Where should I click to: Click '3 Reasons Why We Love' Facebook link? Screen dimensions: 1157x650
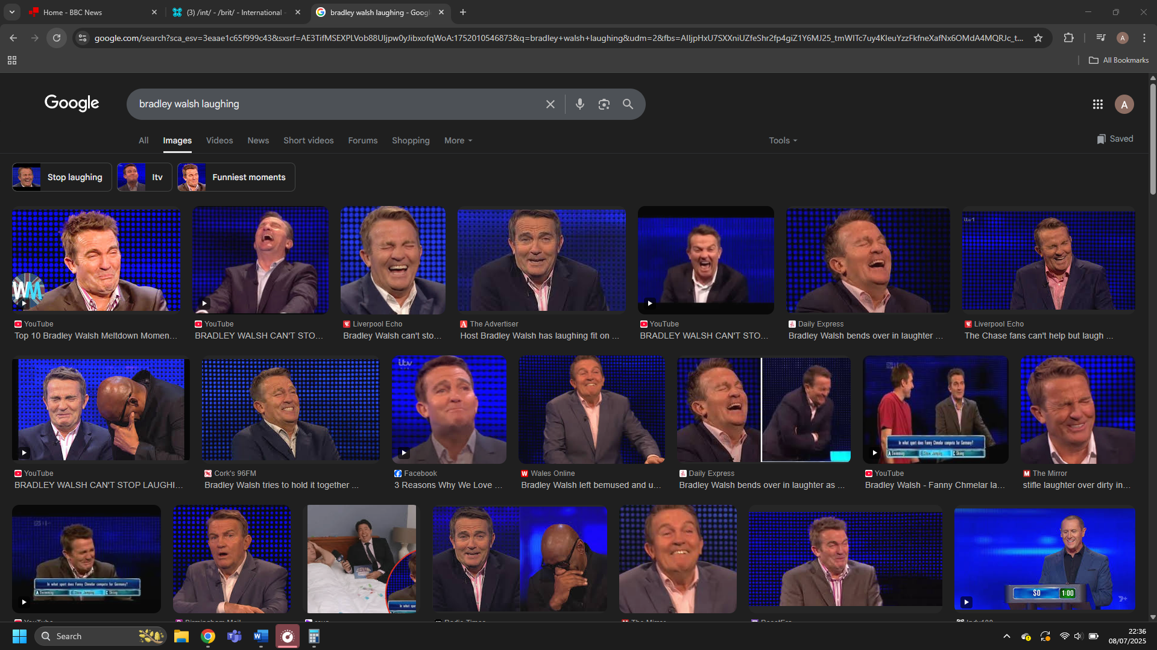[x=448, y=485]
